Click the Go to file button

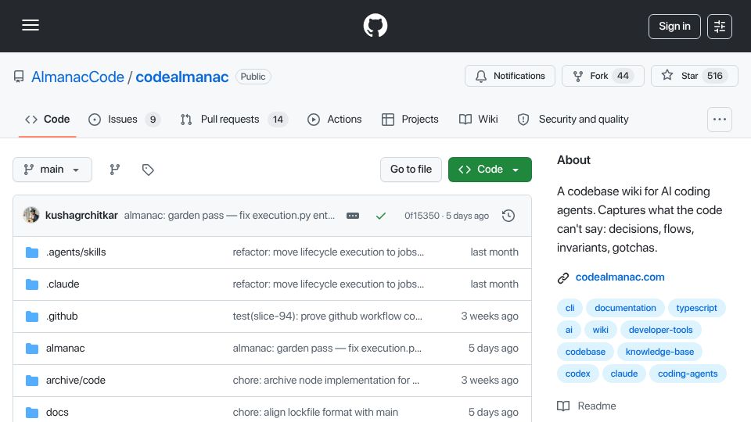411,170
